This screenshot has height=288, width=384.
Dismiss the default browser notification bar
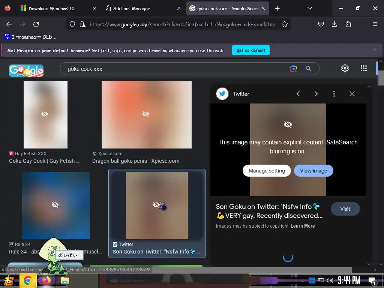pyautogui.click(x=375, y=50)
